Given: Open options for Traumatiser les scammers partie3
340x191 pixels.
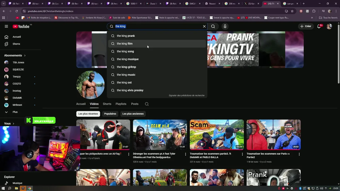Looking at the screenshot, I should pyautogui.click(x=242, y=154).
